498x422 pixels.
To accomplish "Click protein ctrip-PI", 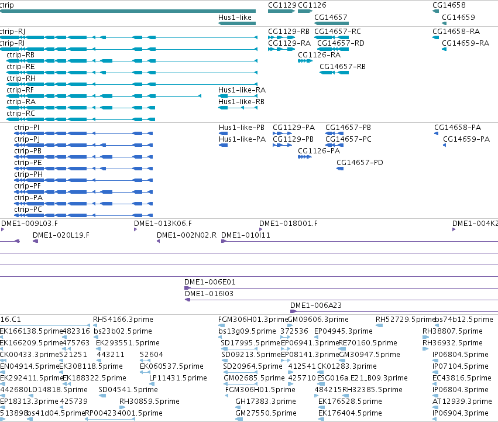I will pos(84,133).
